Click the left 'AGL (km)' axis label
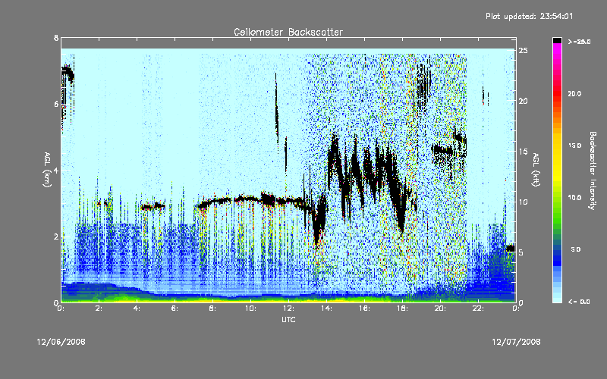The height and width of the screenshot is (379, 607). [47, 170]
